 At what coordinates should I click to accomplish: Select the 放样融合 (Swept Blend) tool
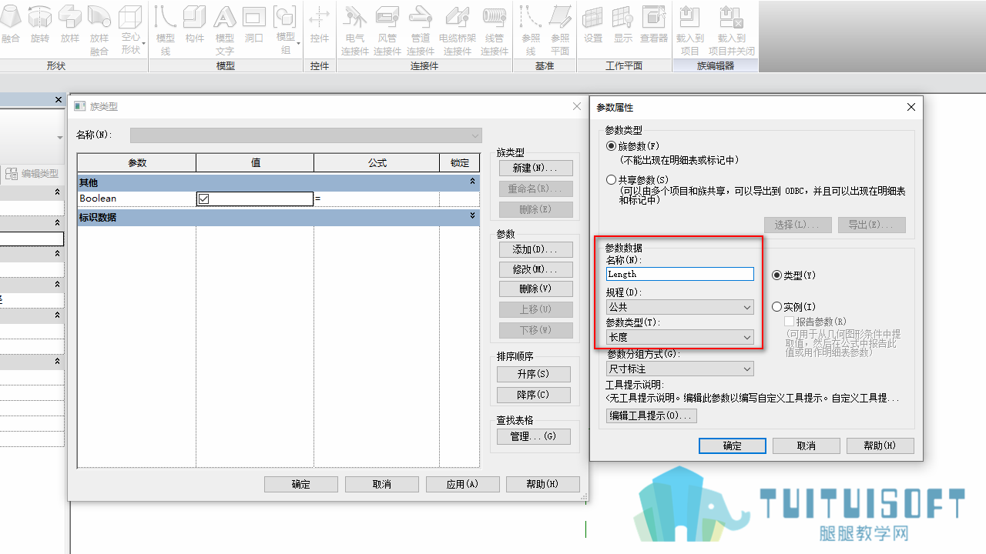tap(99, 30)
